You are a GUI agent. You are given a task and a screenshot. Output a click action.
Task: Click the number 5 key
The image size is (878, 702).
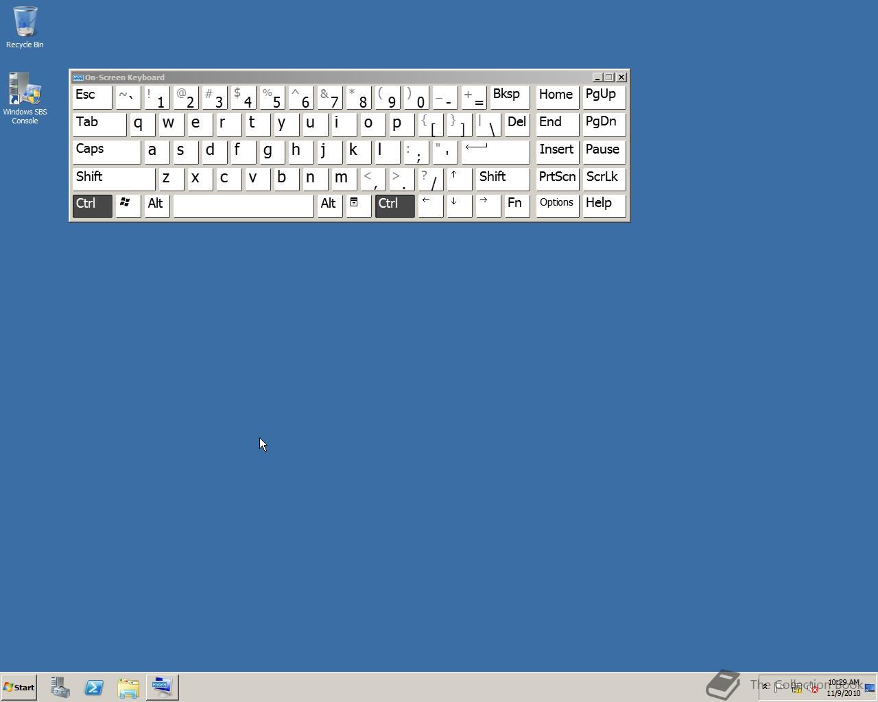point(272,97)
